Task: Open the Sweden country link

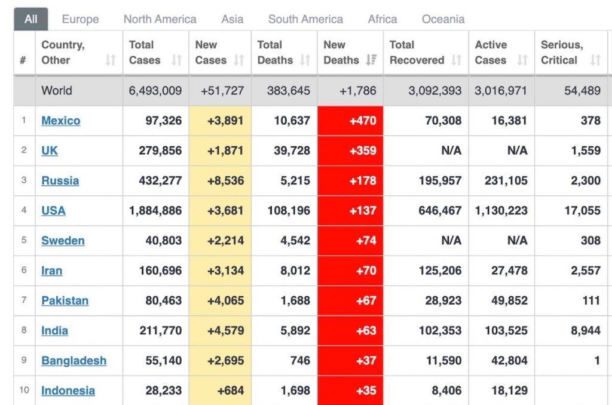Action: [63, 241]
